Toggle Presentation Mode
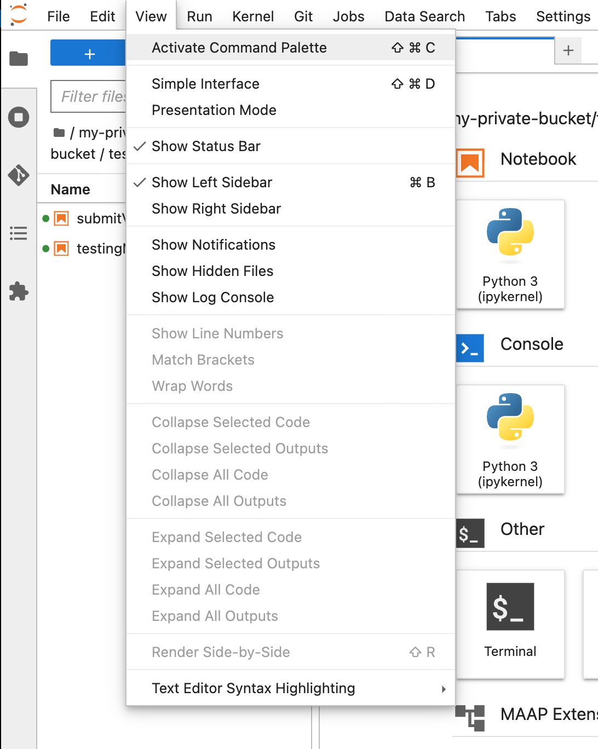This screenshot has width=598, height=749. point(291,110)
